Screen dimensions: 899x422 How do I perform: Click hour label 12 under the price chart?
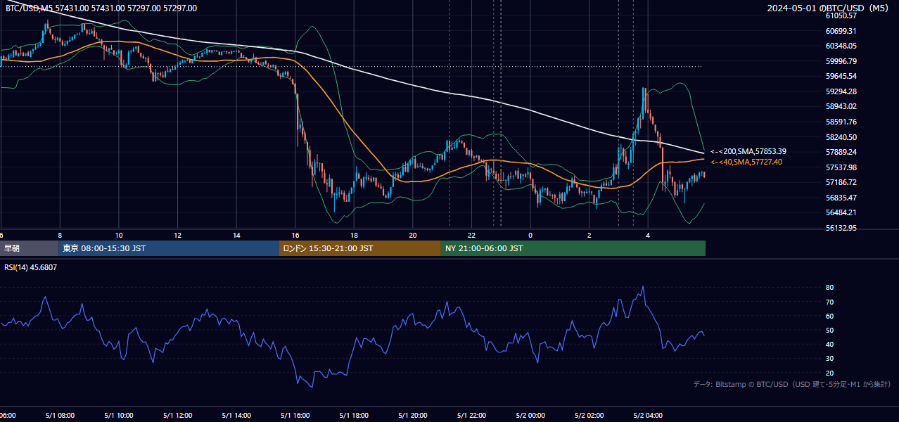177,235
